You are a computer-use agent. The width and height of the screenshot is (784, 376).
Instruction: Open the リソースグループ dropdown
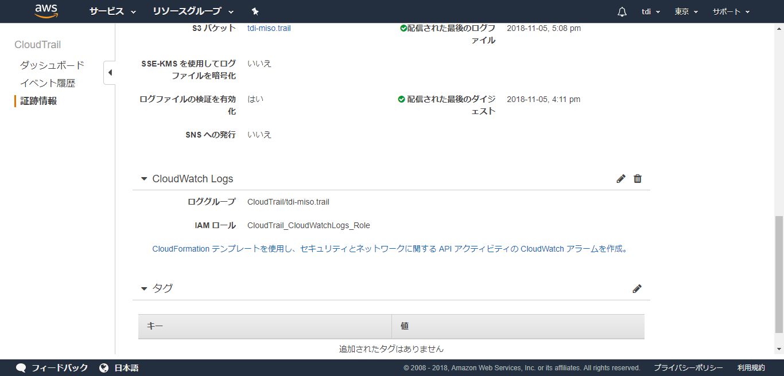coord(193,11)
